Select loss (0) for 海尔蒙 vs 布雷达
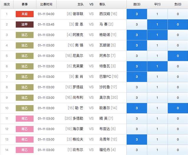The width and height of the screenshot is (188, 155). pos(178,129)
